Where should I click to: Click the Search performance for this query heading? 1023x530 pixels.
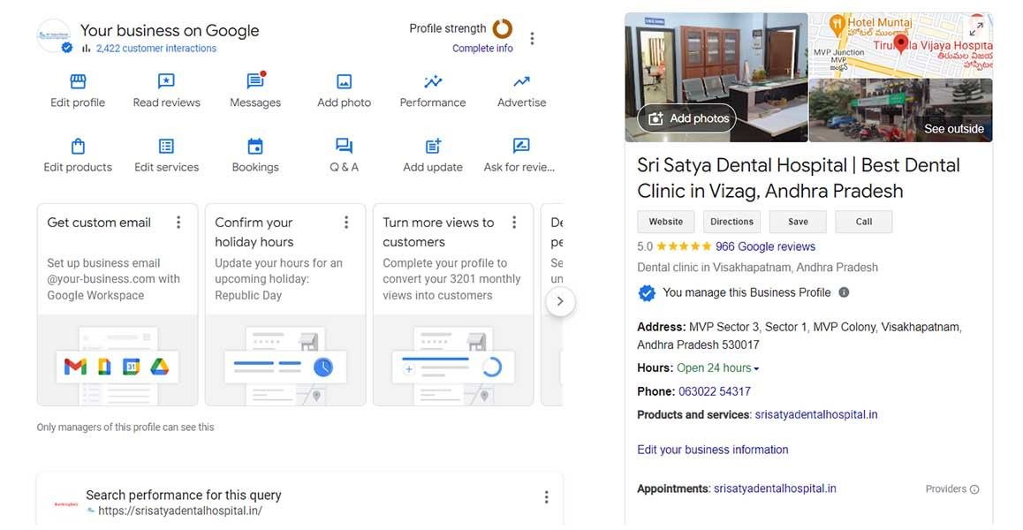(x=184, y=495)
